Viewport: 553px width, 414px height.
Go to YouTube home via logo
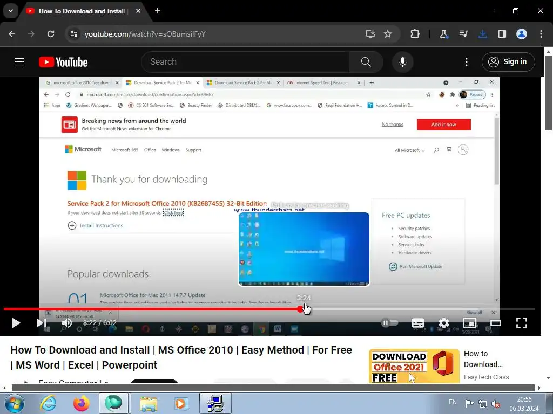[x=63, y=62]
